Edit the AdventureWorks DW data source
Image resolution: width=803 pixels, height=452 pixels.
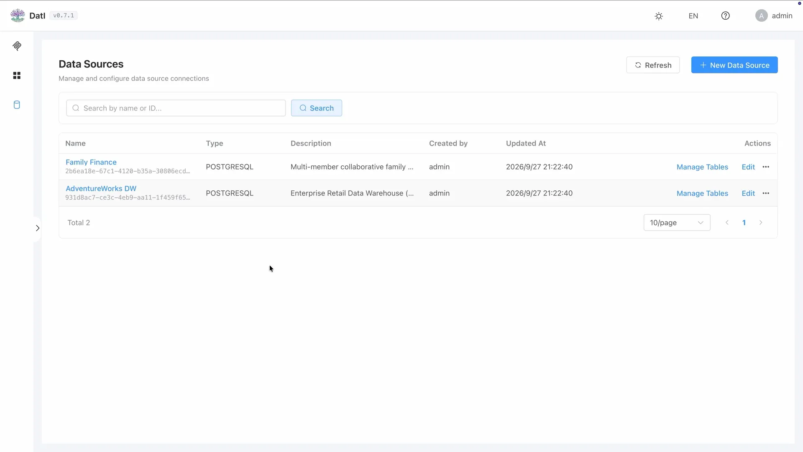[748, 193]
